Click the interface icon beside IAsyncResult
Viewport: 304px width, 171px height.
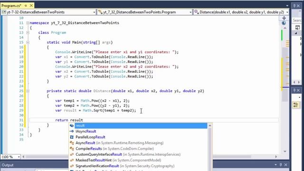(72, 131)
